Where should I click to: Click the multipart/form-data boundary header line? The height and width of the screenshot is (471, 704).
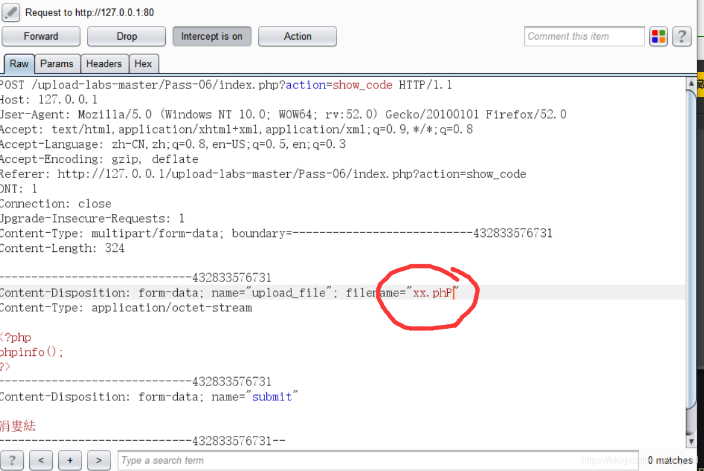point(276,233)
